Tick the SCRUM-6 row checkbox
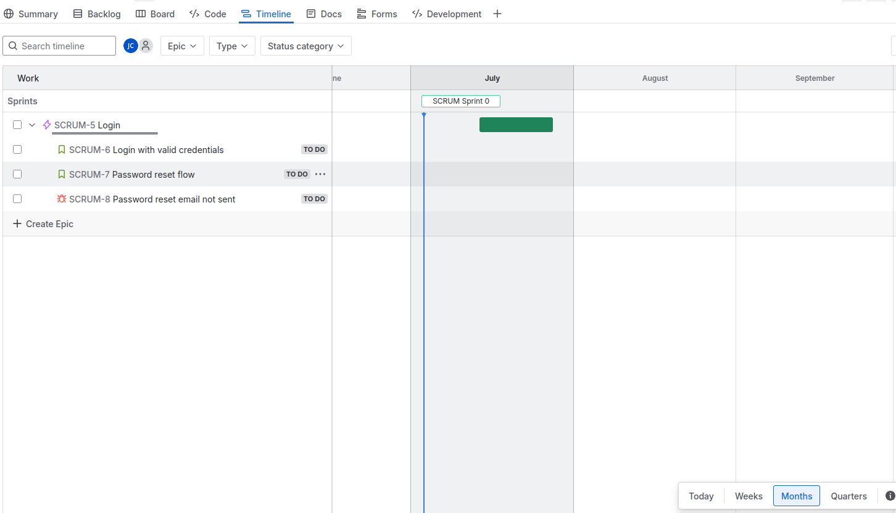Screen dimensions: 896x513 pyautogui.click(x=17, y=149)
